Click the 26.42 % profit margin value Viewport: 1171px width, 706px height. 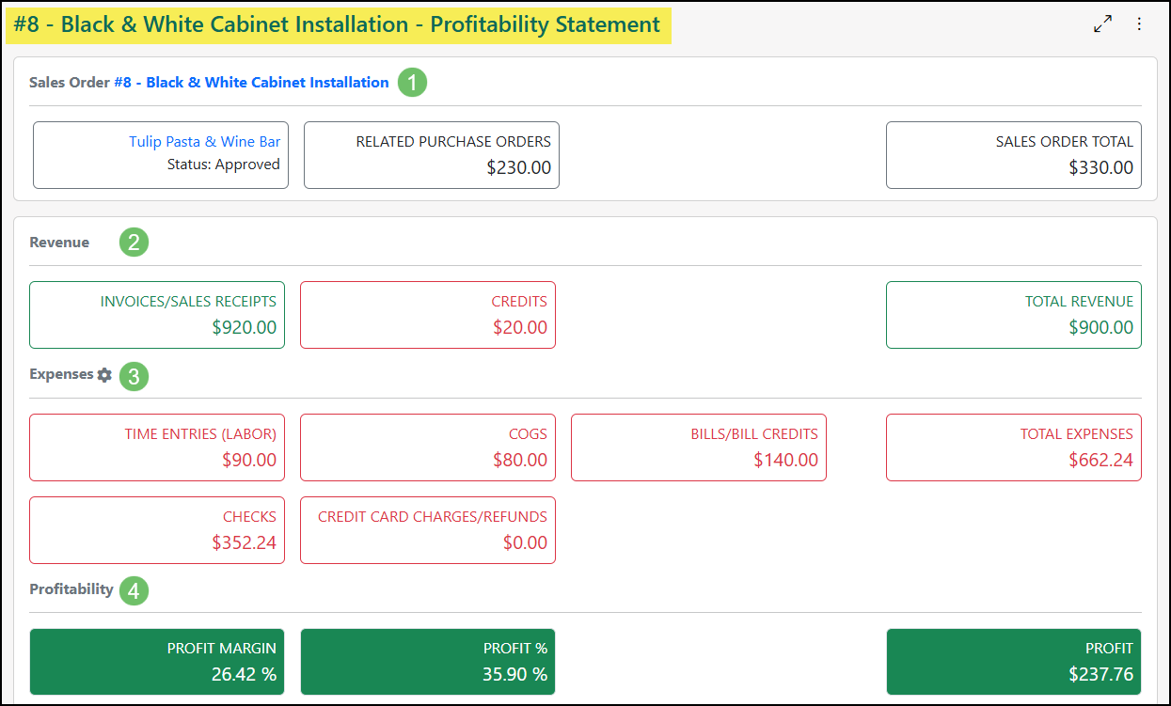[x=245, y=675]
